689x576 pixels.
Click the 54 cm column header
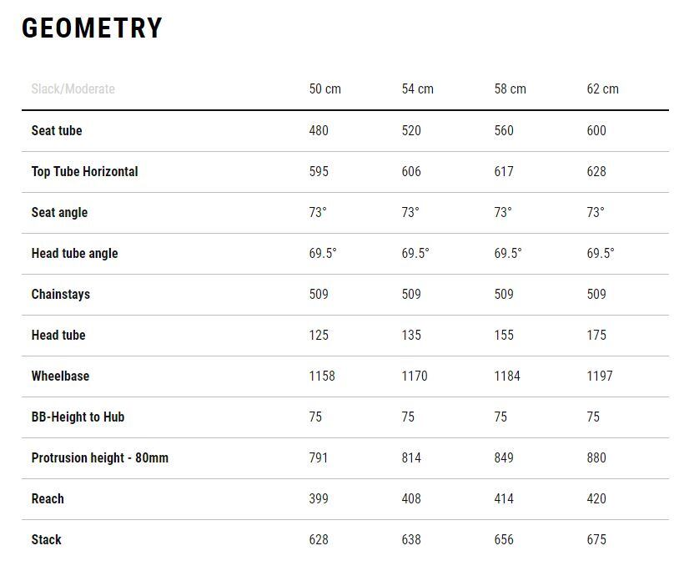tap(417, 88)
